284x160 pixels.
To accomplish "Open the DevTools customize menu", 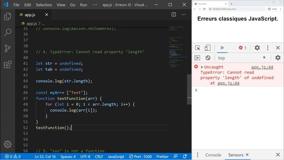I will pyautogui.click(x=268, y=48).
